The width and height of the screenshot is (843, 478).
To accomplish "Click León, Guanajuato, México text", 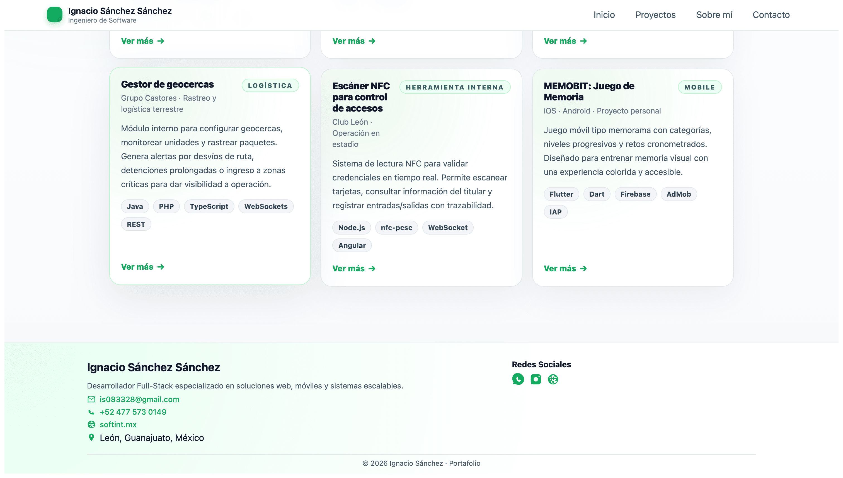I will pyautogui.click(x=152, y=438).
